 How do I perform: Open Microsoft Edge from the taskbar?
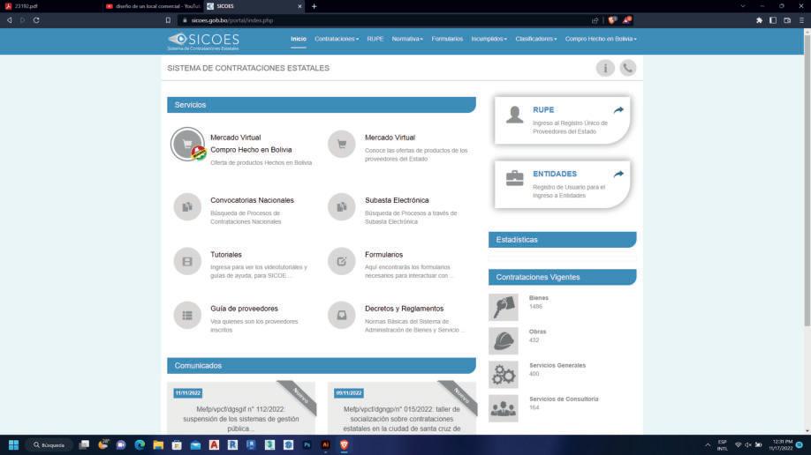[140, 444]
